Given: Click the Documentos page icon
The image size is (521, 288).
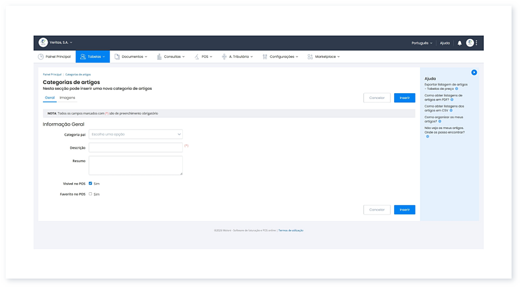Looking at the screenshot, I should point(117,57).
